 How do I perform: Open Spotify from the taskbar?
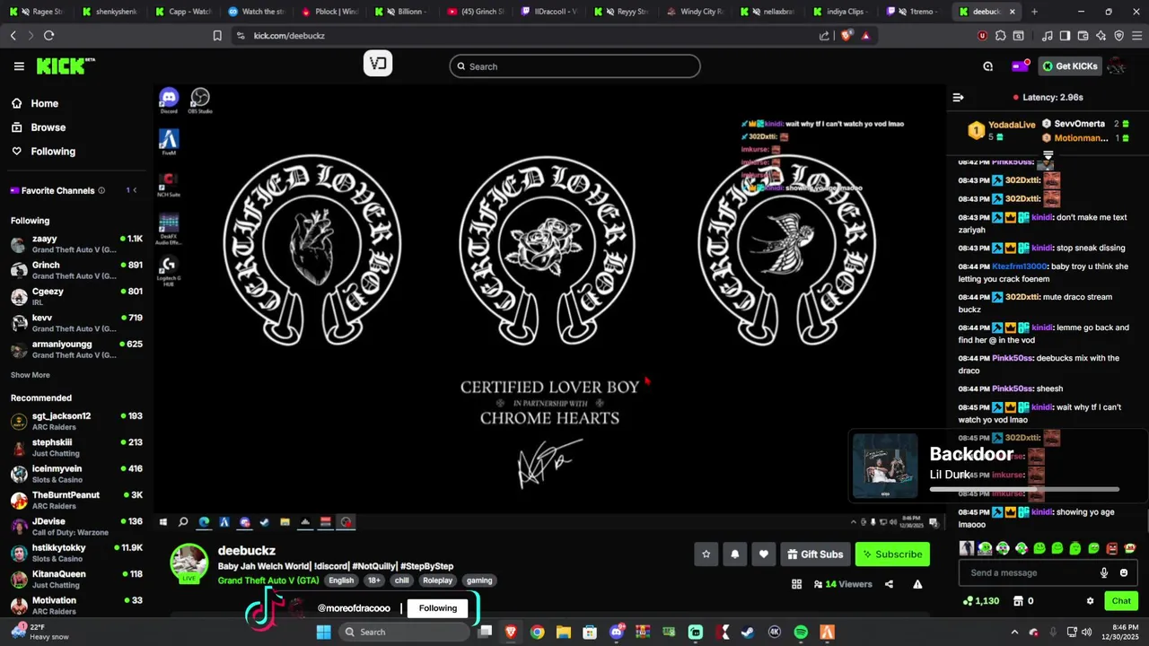click(801, 632)
